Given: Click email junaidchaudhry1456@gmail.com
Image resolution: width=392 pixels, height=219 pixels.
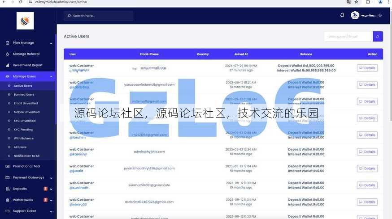Looking at the screenshot, I should pos(149,168).
